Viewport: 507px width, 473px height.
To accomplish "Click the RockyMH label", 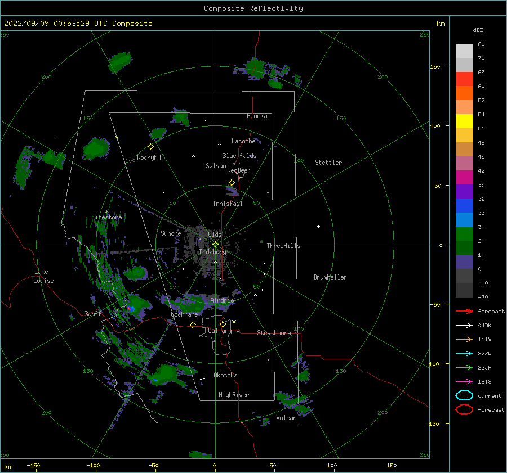I will point(149,157).
